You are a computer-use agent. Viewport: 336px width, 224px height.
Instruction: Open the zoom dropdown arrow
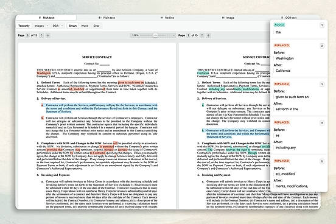pyautogui.click(x=173, y=35)
